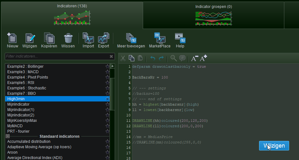Image resolution: width=299 pixels, height=160 pixels.
Task: Click the Wijzigen edit icon in toolbar
Action: (30, 38)
